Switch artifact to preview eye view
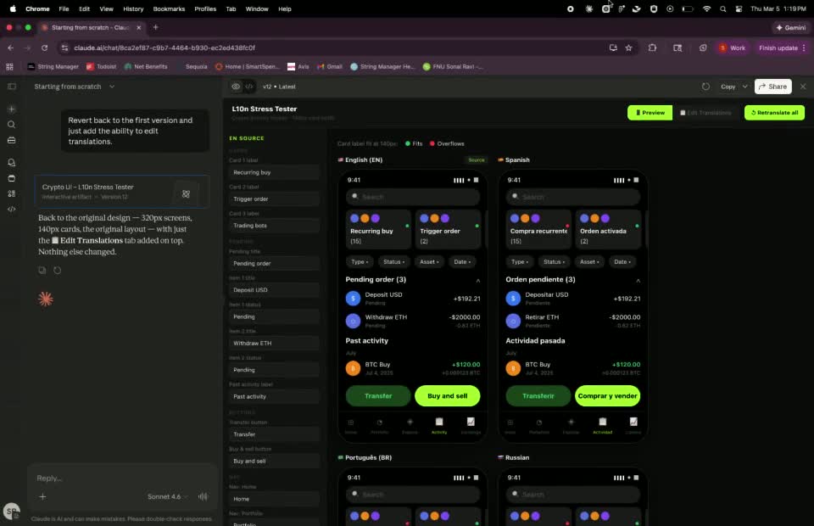Screen dimensions: 814x526 pos(236,87)
